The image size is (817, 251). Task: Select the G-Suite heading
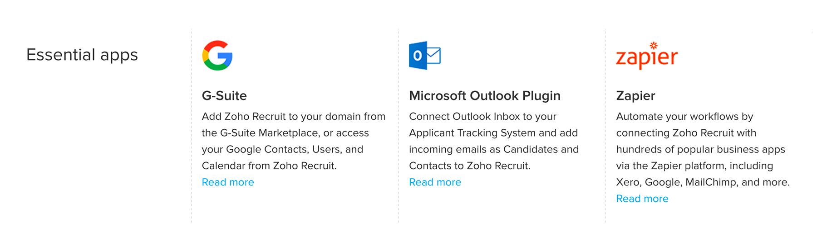(x=224, y=96)
